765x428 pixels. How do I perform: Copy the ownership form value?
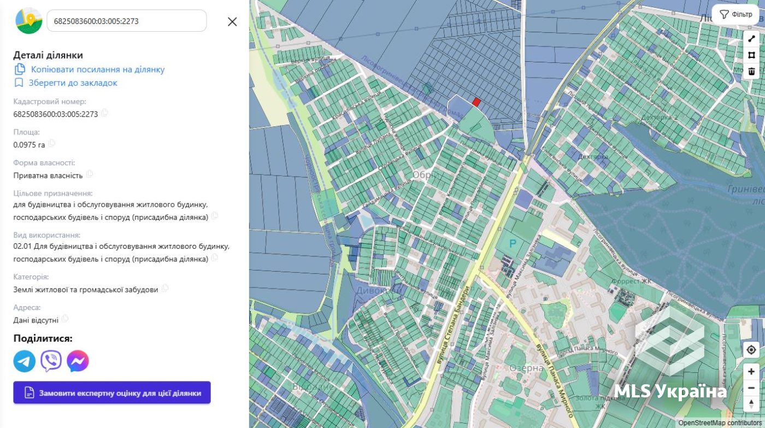90,174
